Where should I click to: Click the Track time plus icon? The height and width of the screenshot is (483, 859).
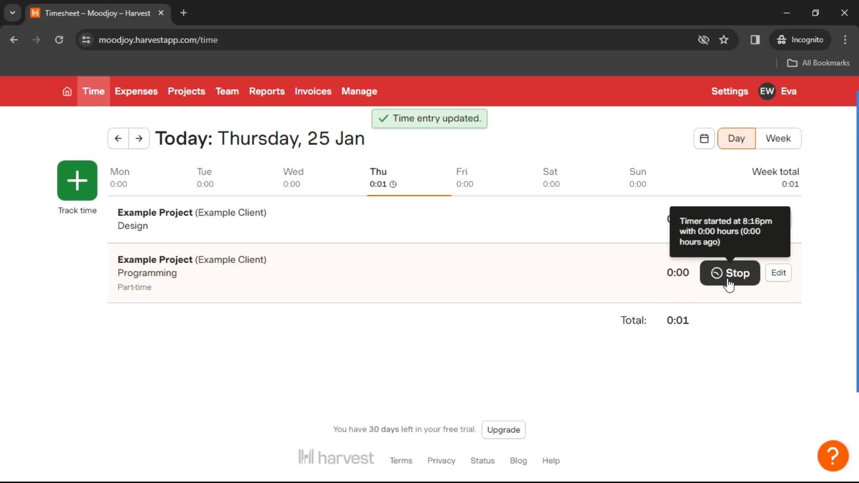tap(77, 181)
